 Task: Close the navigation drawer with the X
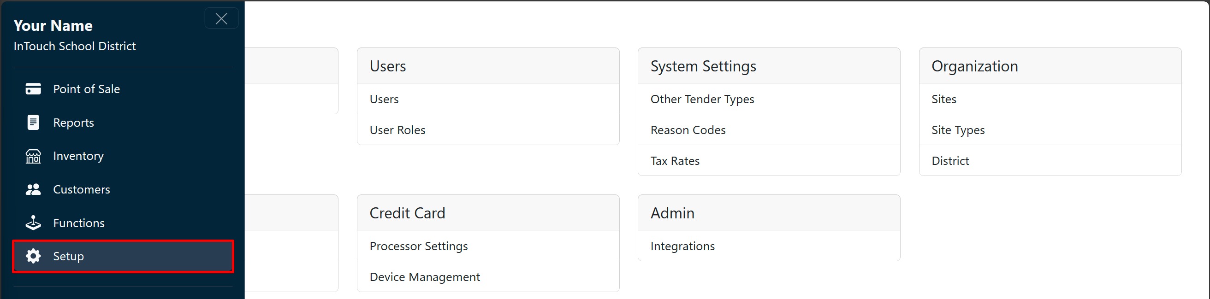[221, 18]
